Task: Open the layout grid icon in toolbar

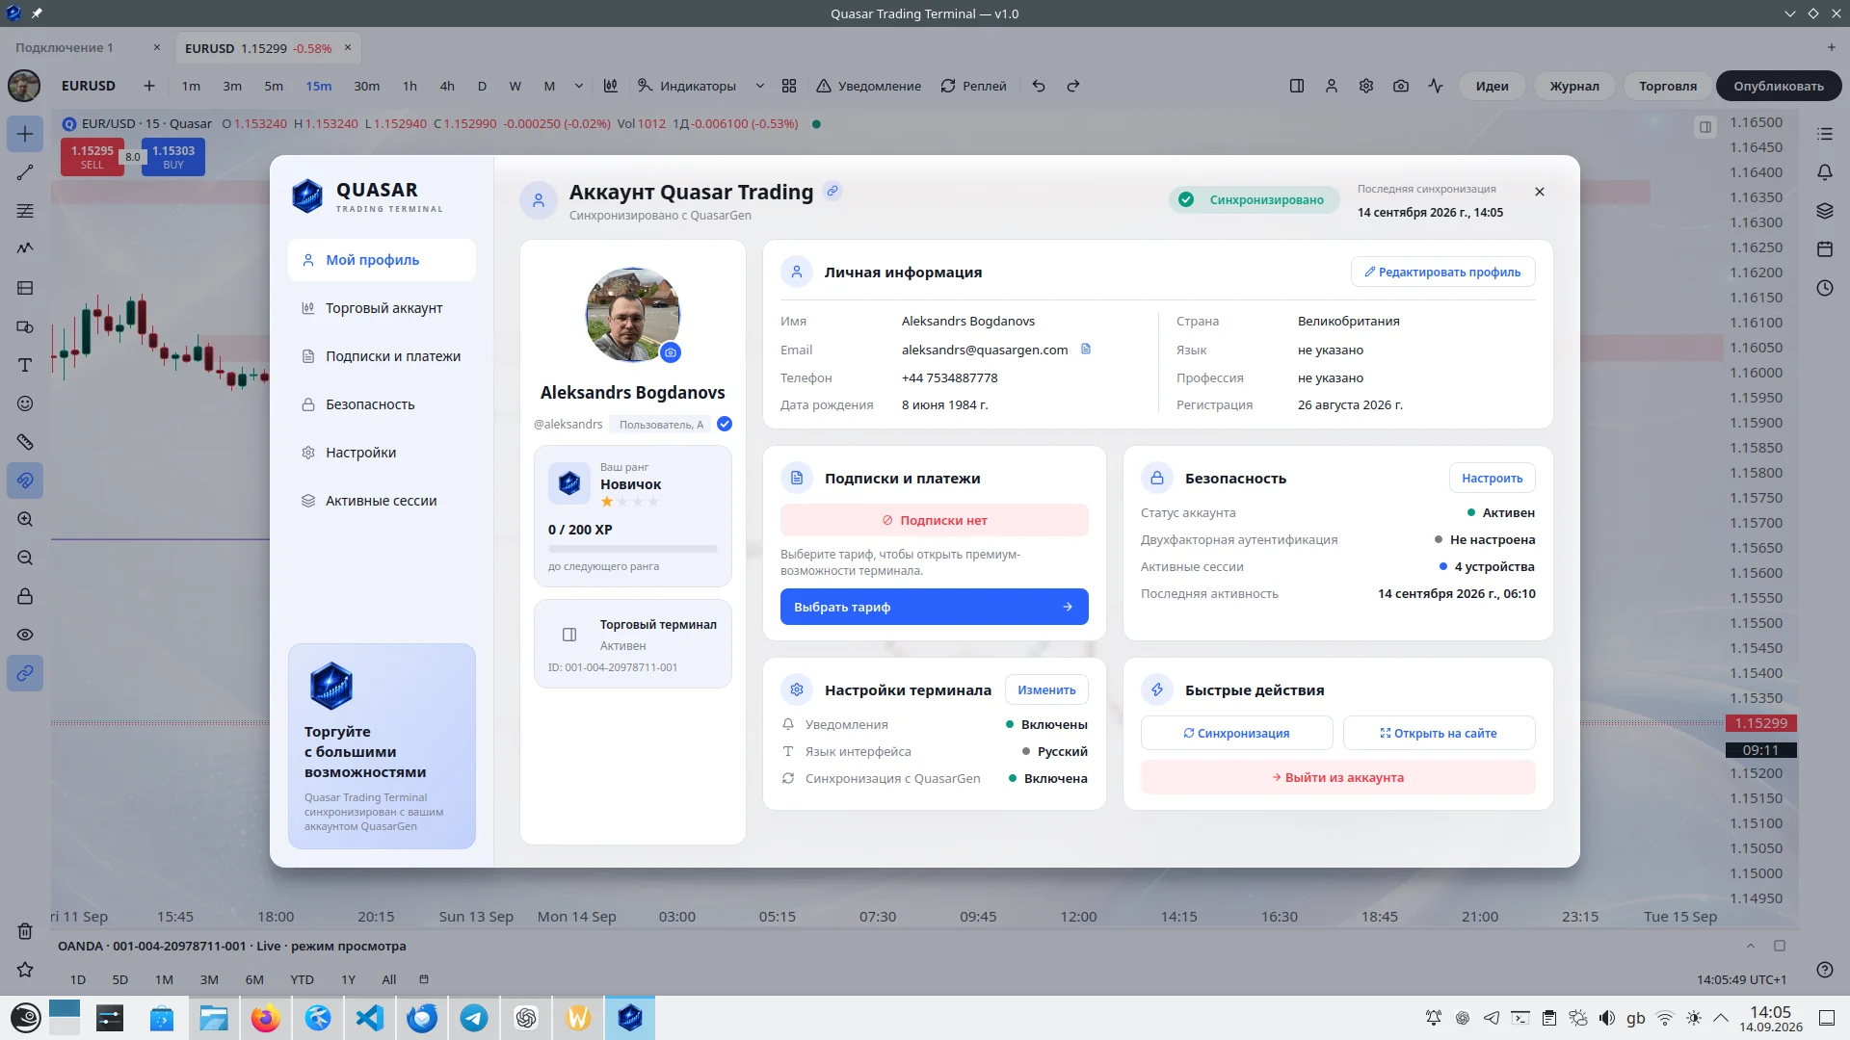Action: [789, 86]
